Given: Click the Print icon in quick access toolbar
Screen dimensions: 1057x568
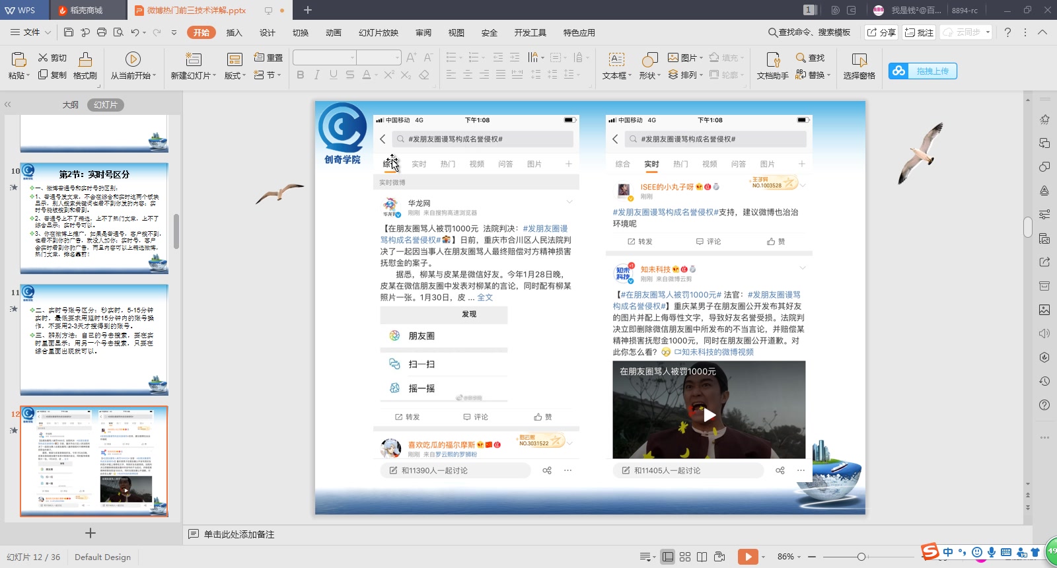Looking at the screenshot, I should [x=102, y=32].
